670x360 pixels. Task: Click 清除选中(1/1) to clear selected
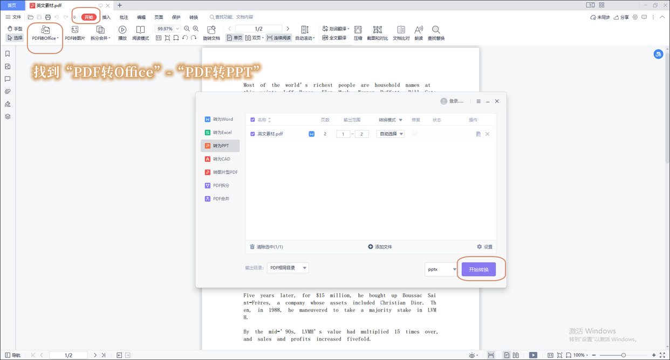pos(266,247)
